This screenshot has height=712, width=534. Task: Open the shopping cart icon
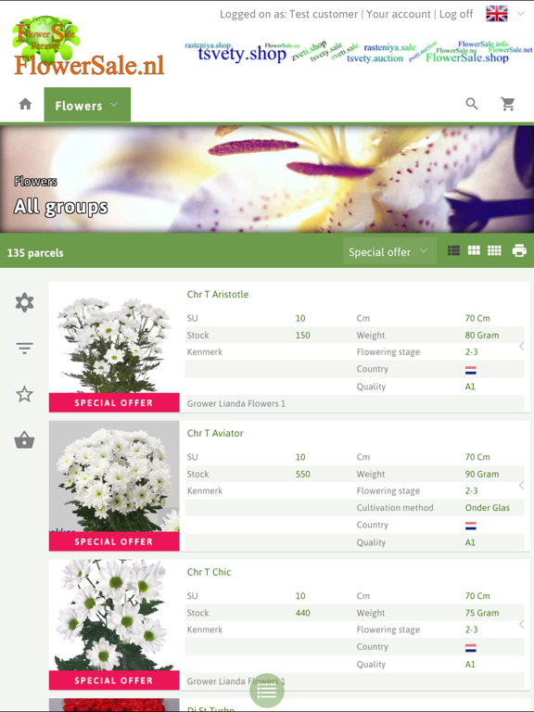[x=508, y=104]
